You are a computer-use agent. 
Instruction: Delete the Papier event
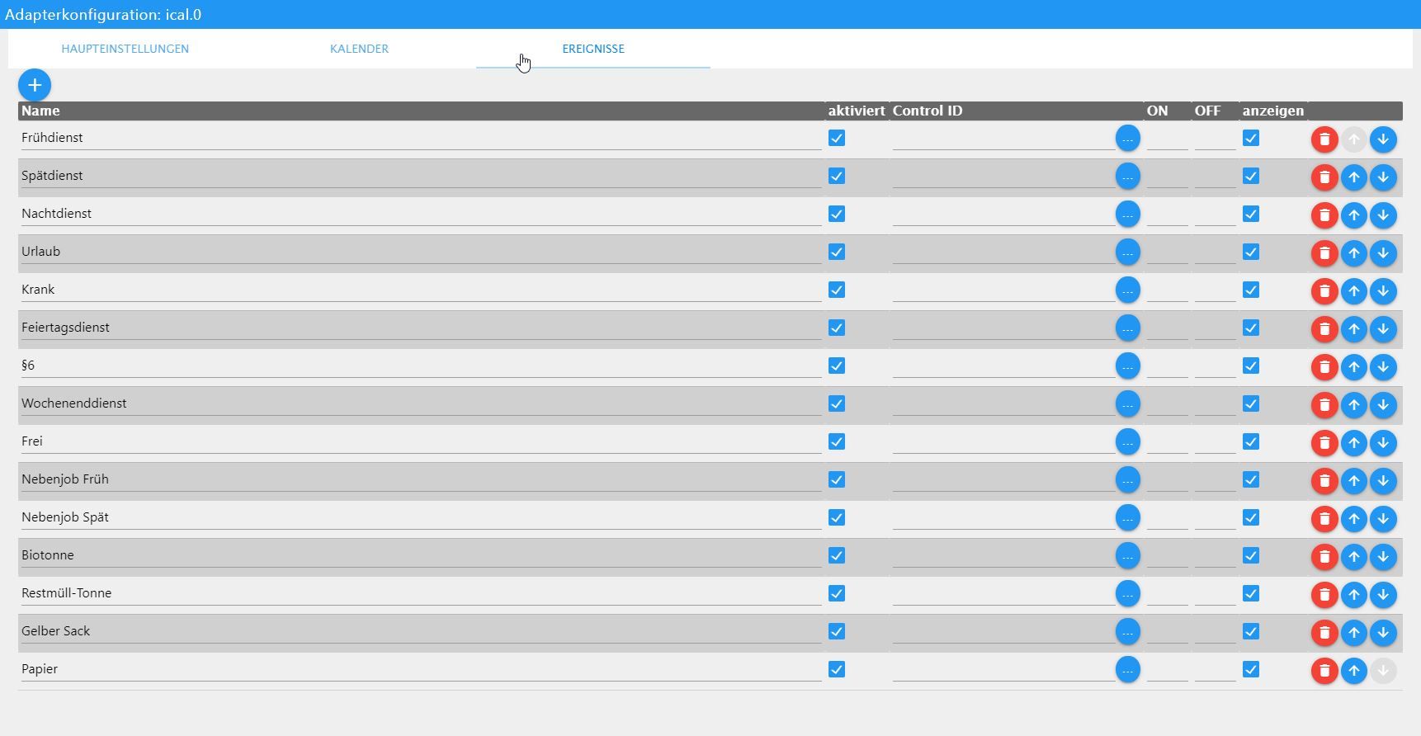1324,671
